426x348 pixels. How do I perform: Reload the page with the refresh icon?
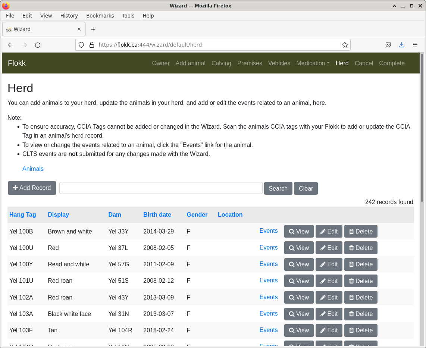point(38,45)
